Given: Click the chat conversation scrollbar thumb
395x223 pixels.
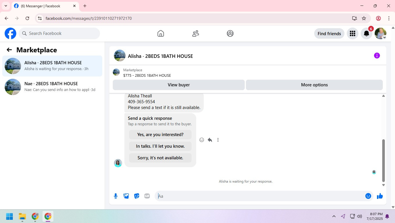Looking at the screenshot, I should pos(383,160).
